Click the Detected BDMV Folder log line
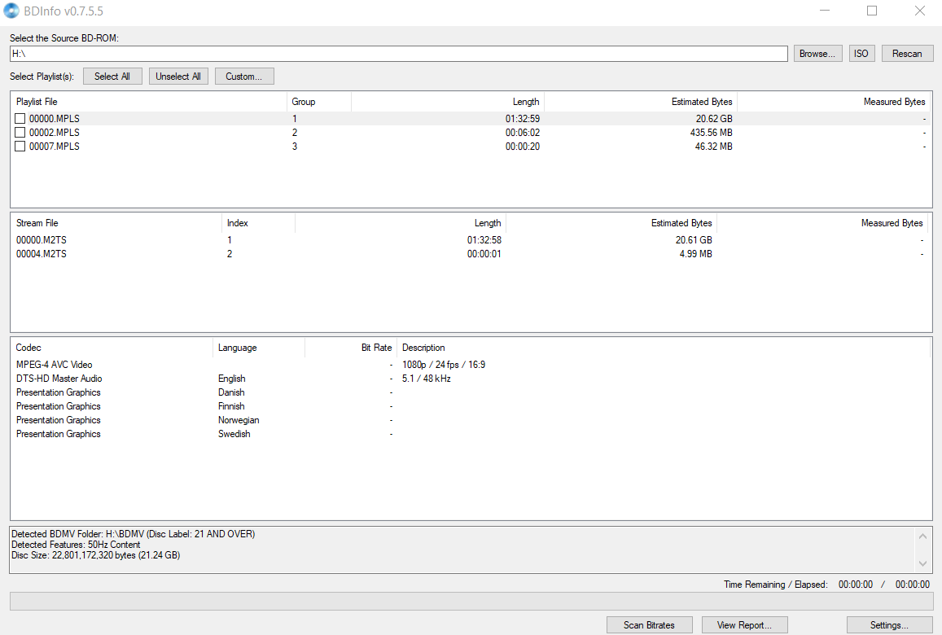This screenshot has width=942, height=635. 134,533
